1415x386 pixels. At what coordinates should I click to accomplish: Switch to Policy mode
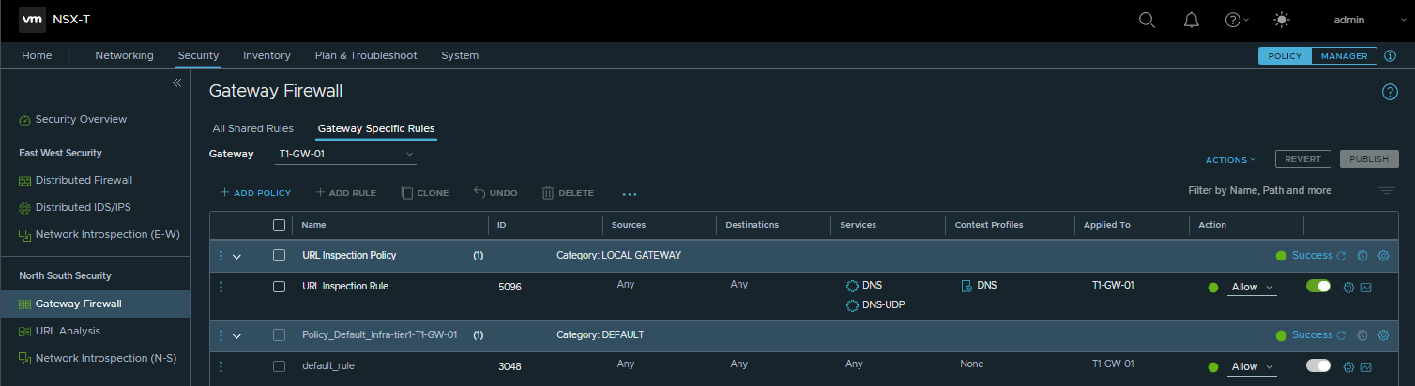pos(1285,56)
